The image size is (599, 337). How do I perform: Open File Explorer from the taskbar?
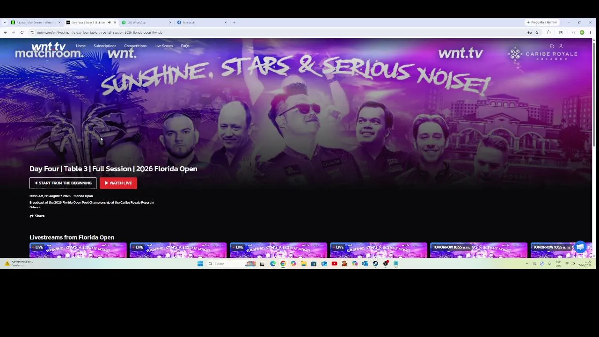tap(303, 264)
